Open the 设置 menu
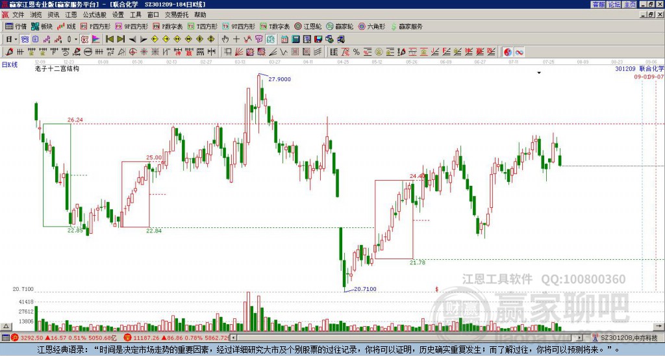 point(118,15)
